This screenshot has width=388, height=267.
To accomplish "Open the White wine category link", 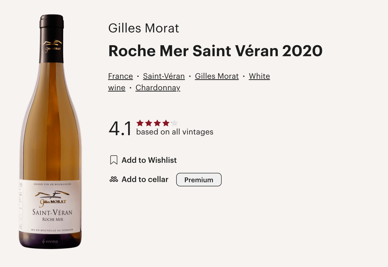I will click(x=259, y=76).
